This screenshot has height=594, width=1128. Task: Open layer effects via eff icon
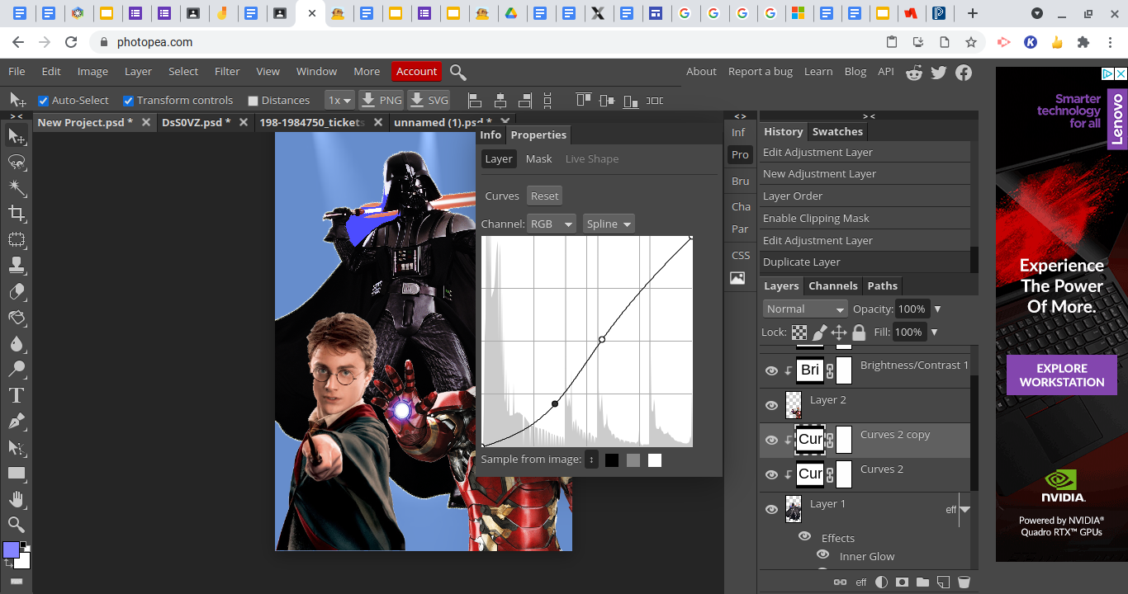coord(861,582)
